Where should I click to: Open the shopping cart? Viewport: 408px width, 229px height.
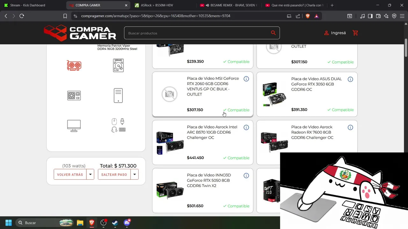pyautogui.click(x=355, y=33)
